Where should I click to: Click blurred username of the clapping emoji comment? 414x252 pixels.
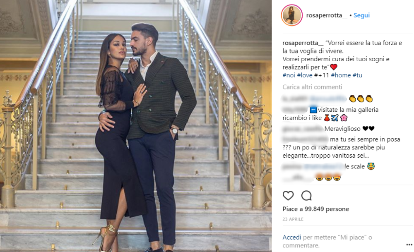click(x=295, y=99)
